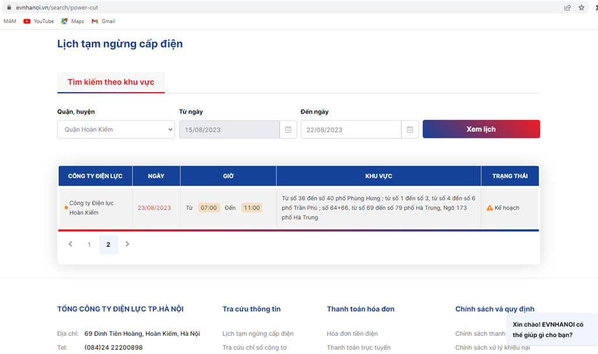Open the MAM bookmark
This screenshot has height=354, width=598.
[x=10, y=22]
